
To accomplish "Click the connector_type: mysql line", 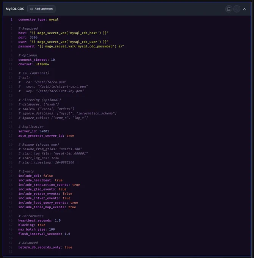I will tap(38, 20).
